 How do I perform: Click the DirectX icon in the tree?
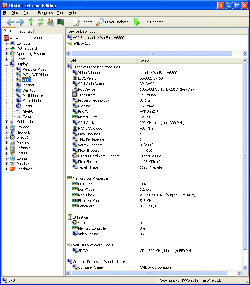[x=12, y=137]
